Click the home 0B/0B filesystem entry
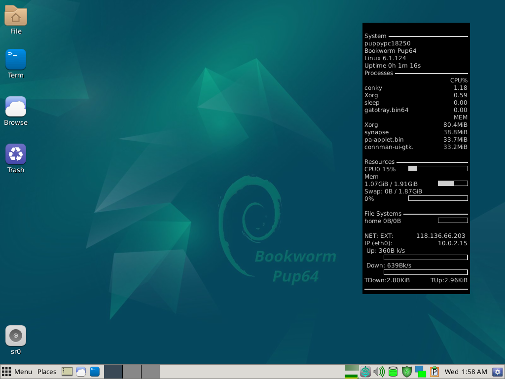The image size is (505, 379). tap(383, 221)
